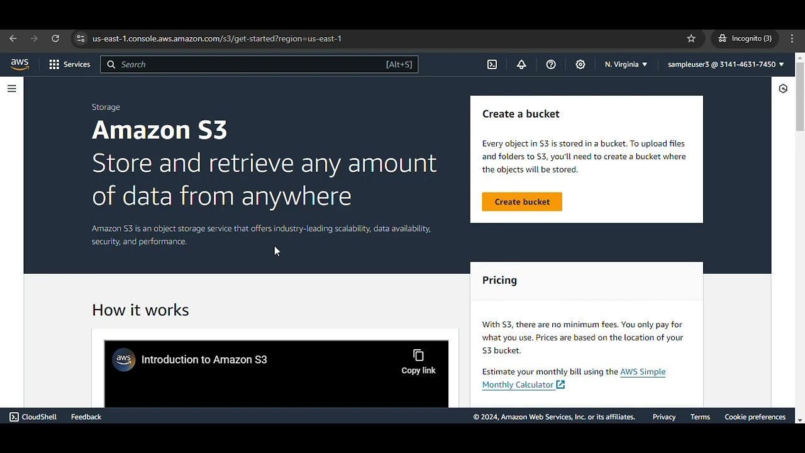Click the page vertical scrollbar thumb
The image size is (805, 453).
click(x=800, y=96)
